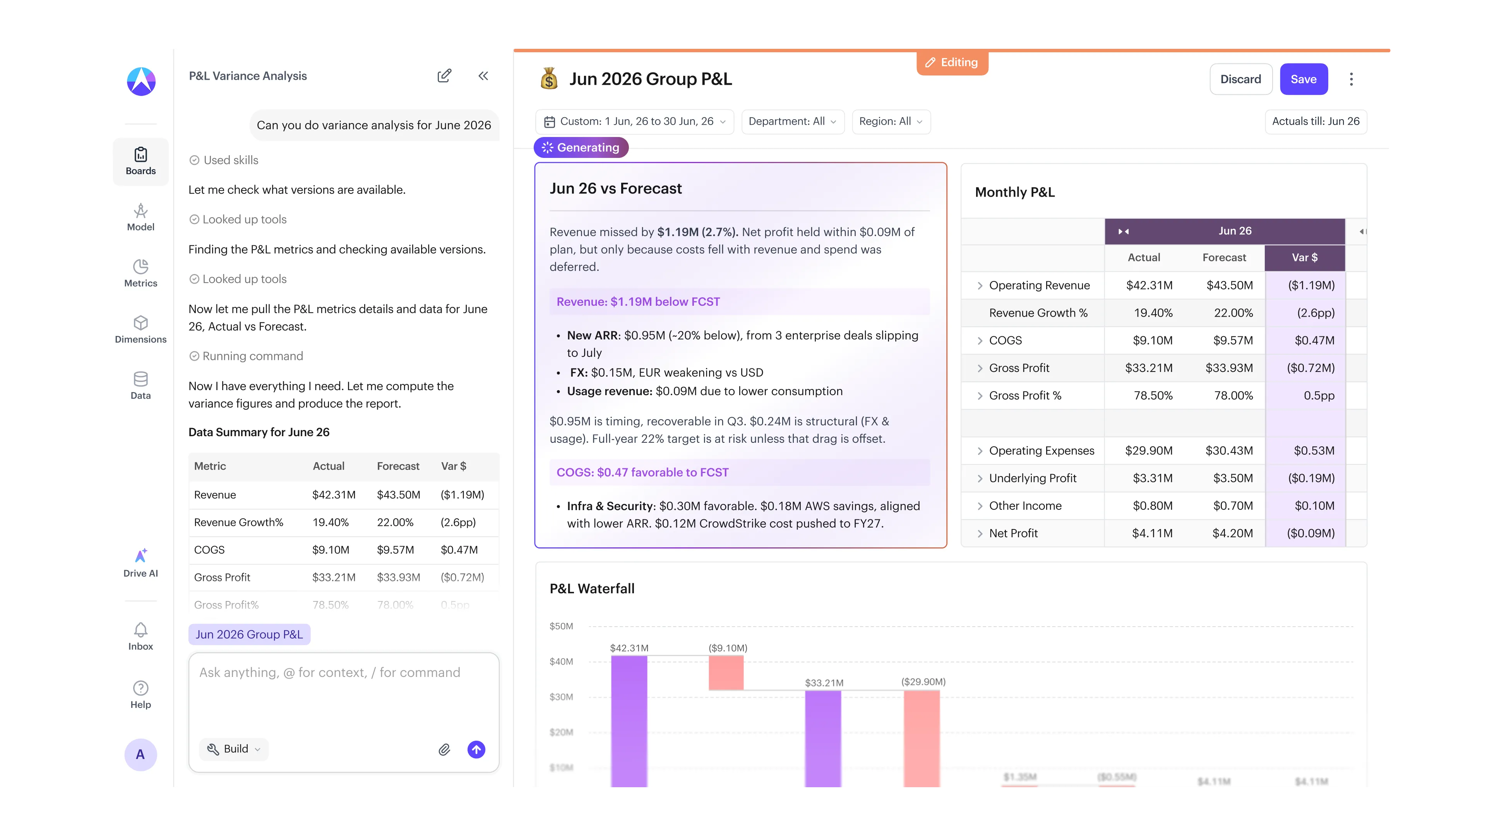This screenshot has width=1492, height=836.
Task: Send the message with arrow button
Action: 476,750
